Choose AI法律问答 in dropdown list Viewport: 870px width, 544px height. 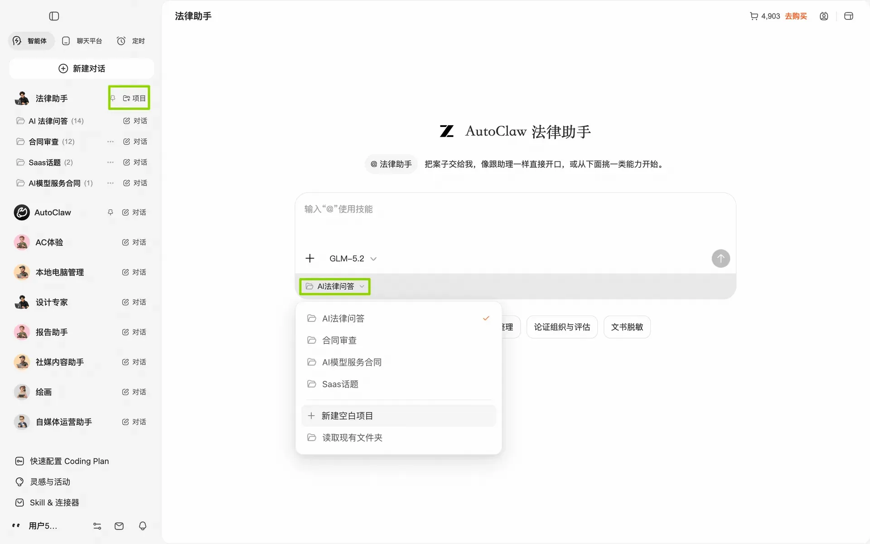398,319
